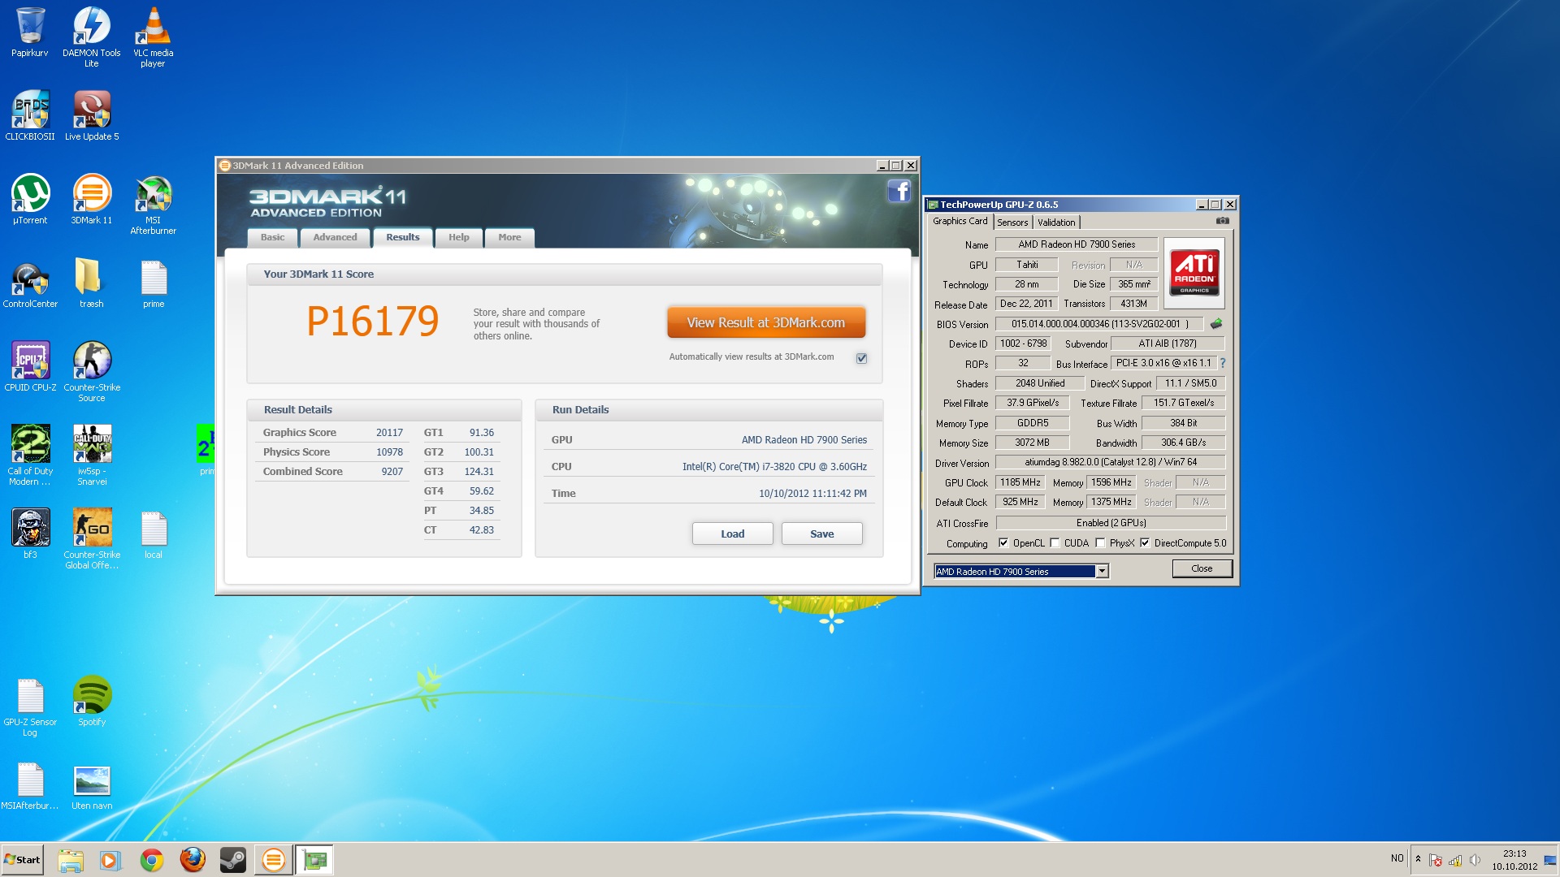Click the ATI Radeon logo in GPU-Z
The image size is (1560, 877).
pyautogui.click(x=1194, y=273)
